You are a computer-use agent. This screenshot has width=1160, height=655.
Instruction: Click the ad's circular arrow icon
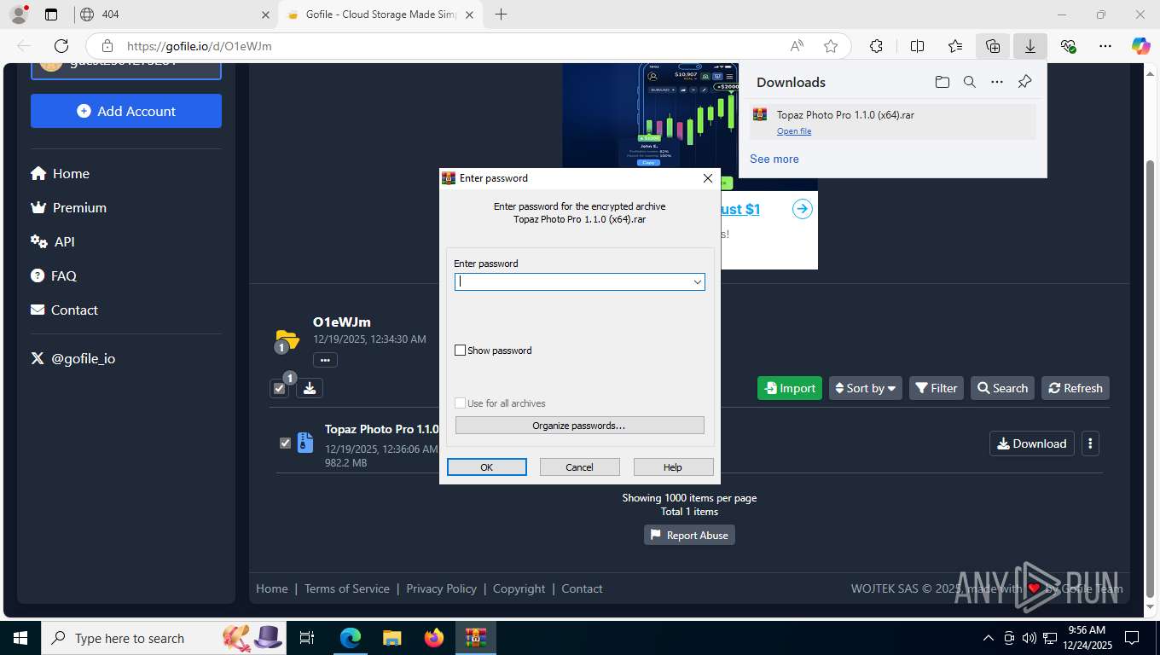coord(803,209)
